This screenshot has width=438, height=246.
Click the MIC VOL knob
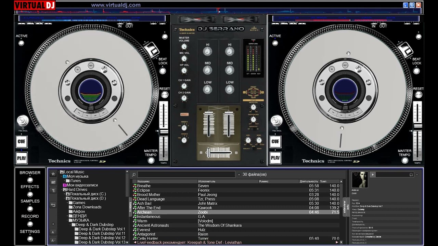(x=184, y=59)
